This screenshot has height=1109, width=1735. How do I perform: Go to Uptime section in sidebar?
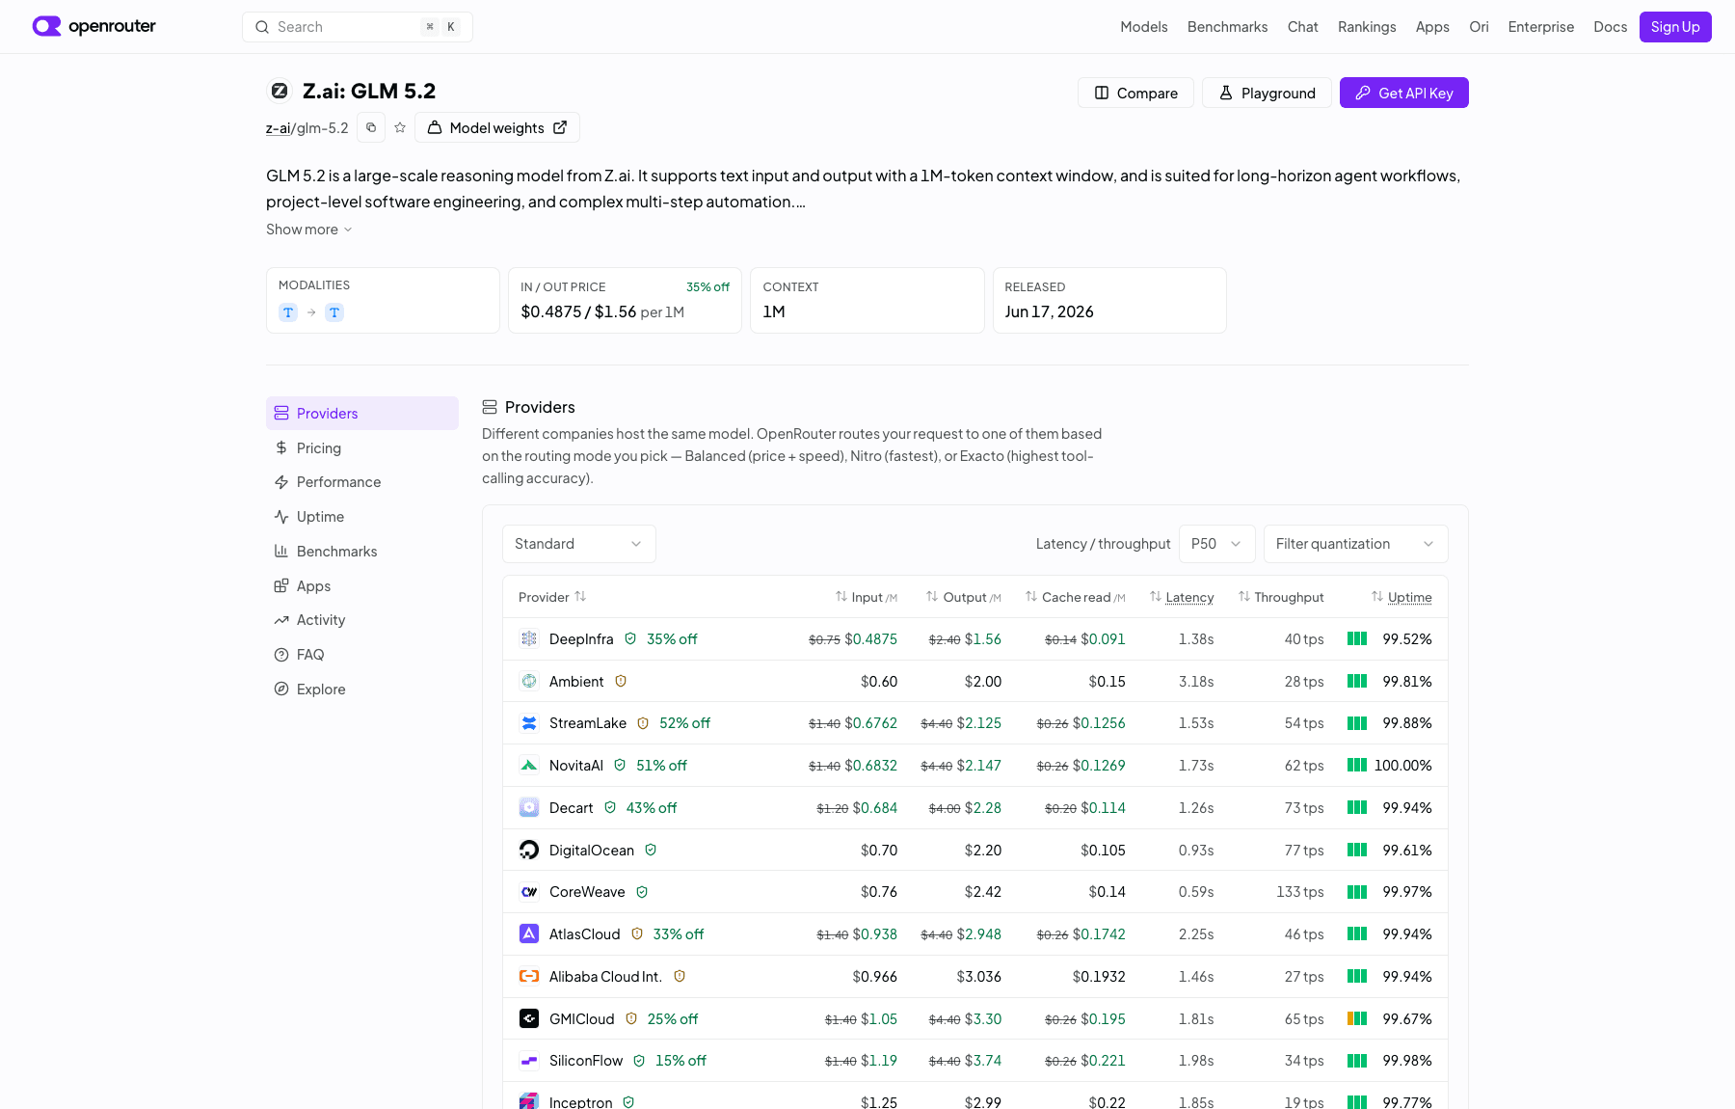click(x=362, y=517)
